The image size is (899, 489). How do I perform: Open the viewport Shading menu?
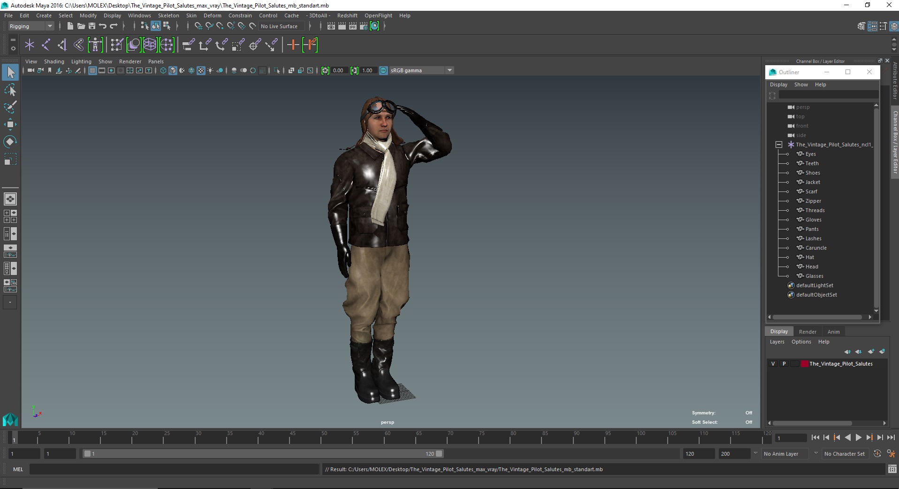54,61
